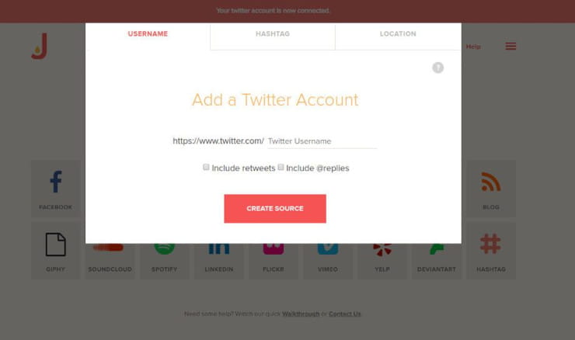Screen dimensions: 575x340
Task: Click the gray help question mark icon
Action: pyautogui.click(x=437, y=68)
